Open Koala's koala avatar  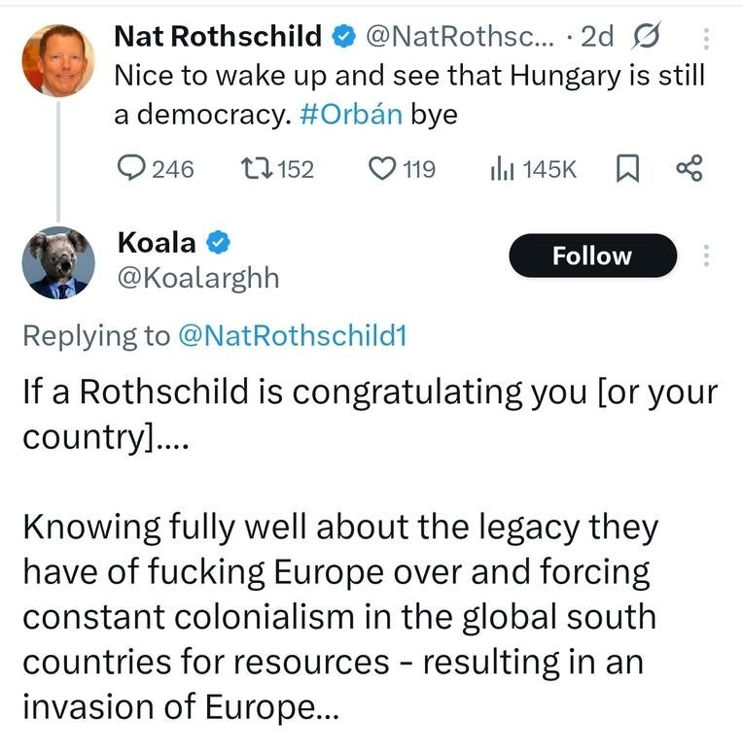(x=58, y=262)
